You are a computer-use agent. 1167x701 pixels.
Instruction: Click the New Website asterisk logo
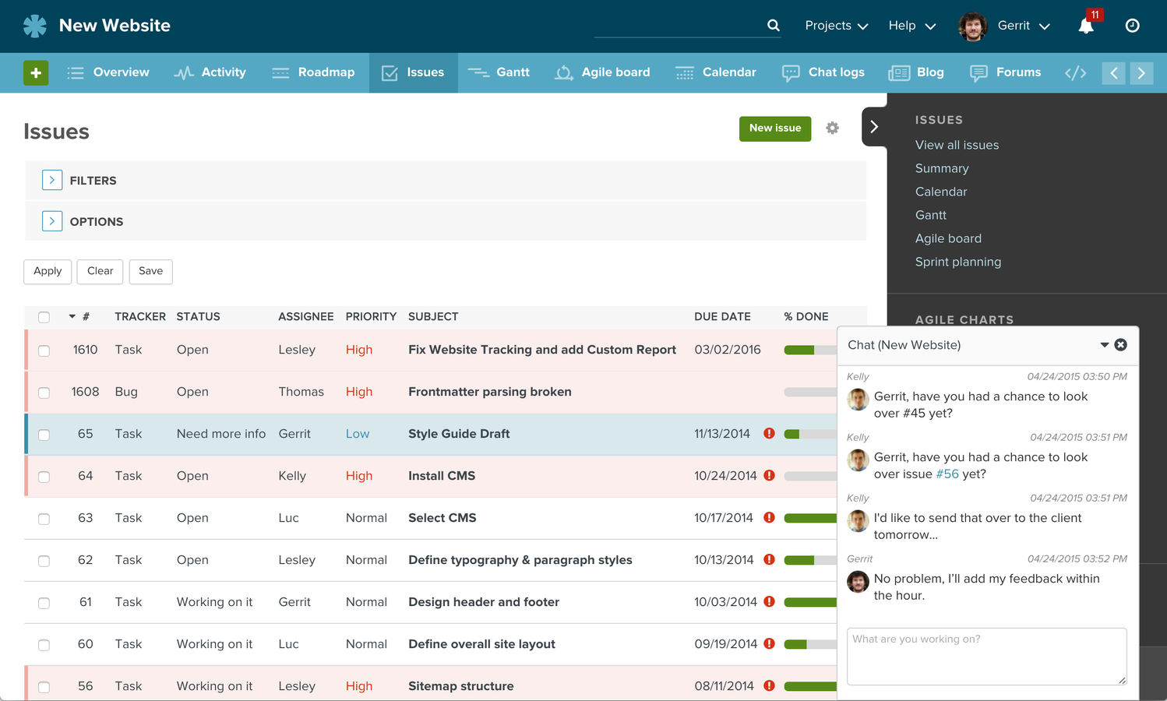coord(35,26)
